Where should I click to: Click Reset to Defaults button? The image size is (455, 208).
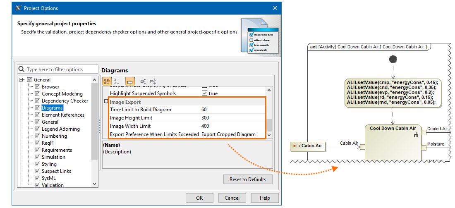(248, 179)
